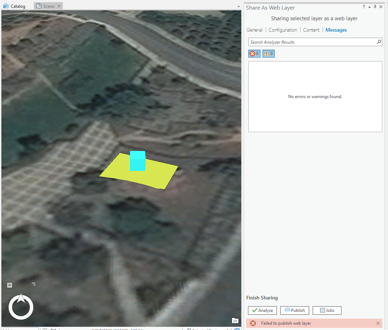Toggle the errors filter button
This screenshot has width=388, height=330.
pos(254,53)
